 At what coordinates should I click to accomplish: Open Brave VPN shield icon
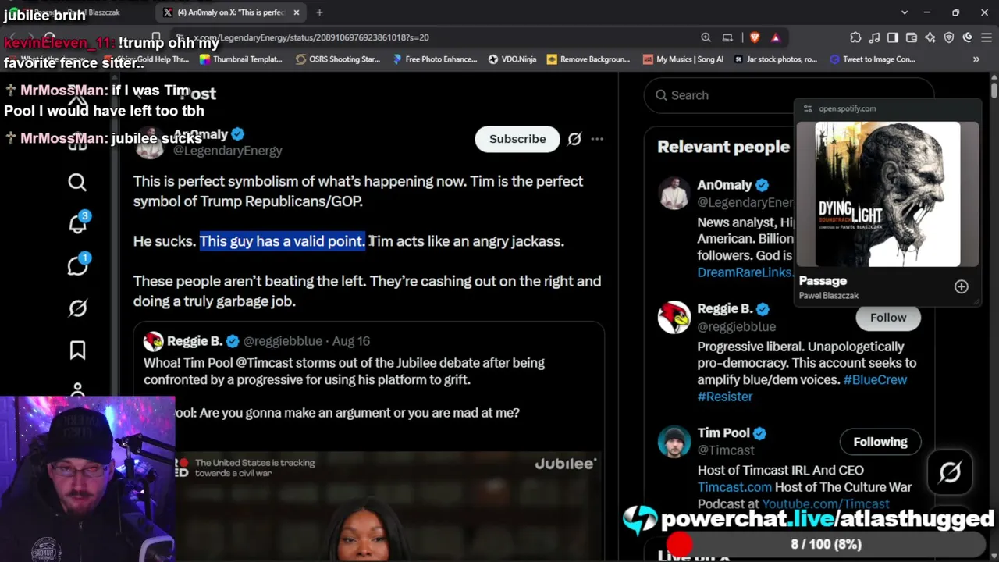[x=949, y=37]
